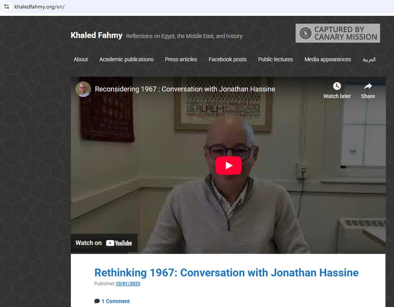Open Public lectures page
The width and height of the screenshot is (394, 307).
(275, 59)
